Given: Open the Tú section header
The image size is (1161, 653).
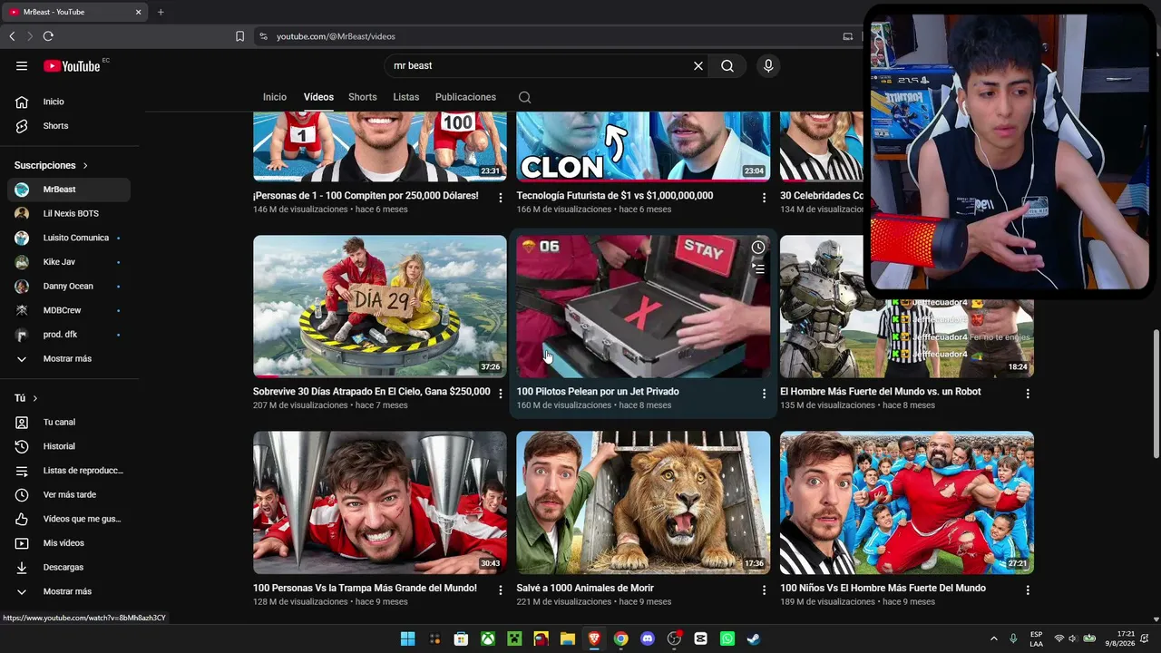Looking at the screenshot, I should [26, 398].
